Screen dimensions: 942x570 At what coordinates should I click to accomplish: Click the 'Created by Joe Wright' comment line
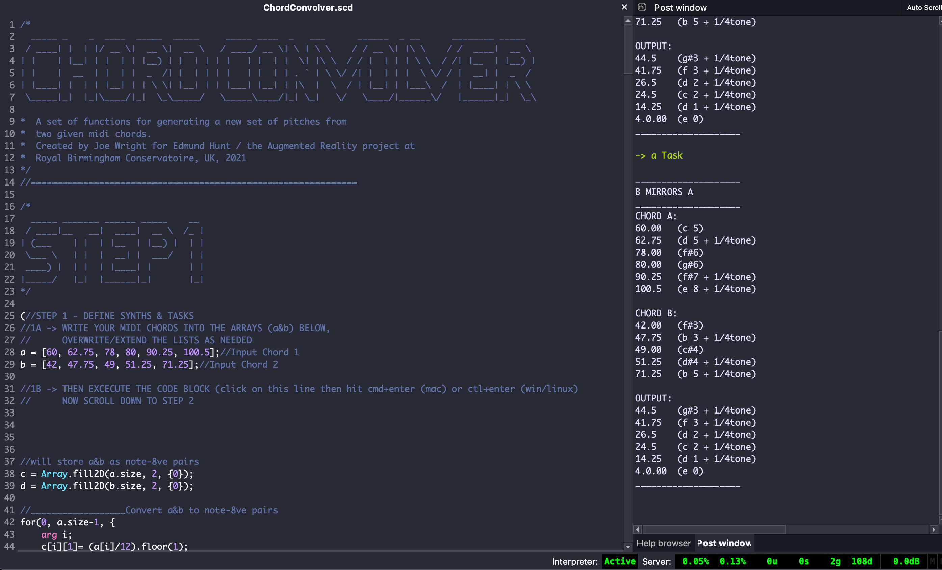pos(217,146)
